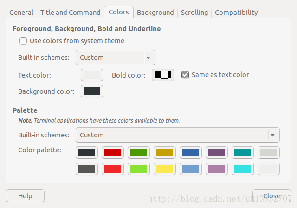Select the mustard yellow palette swatch
This screenshot has width=297, height=208.
pos(165,152)
